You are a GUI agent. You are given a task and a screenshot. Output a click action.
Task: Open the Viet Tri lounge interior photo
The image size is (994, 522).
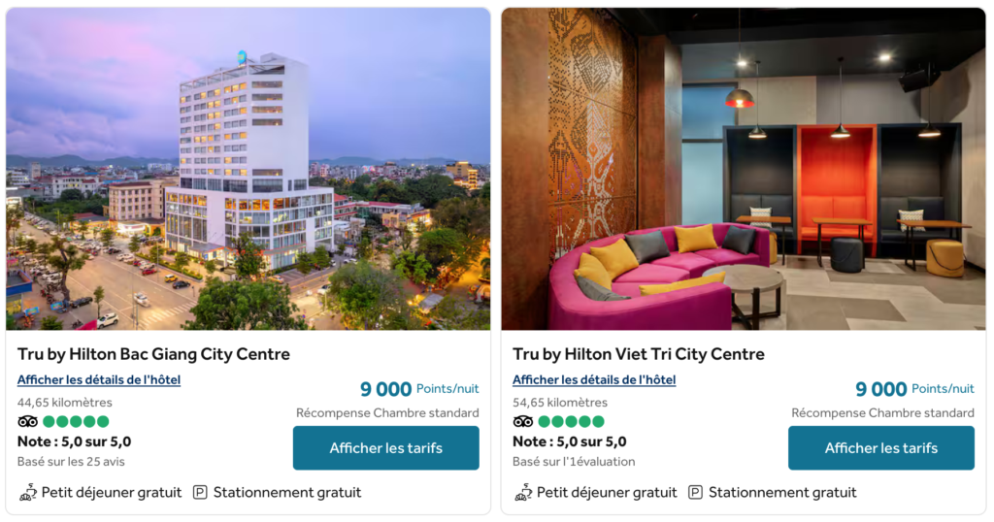743,169
